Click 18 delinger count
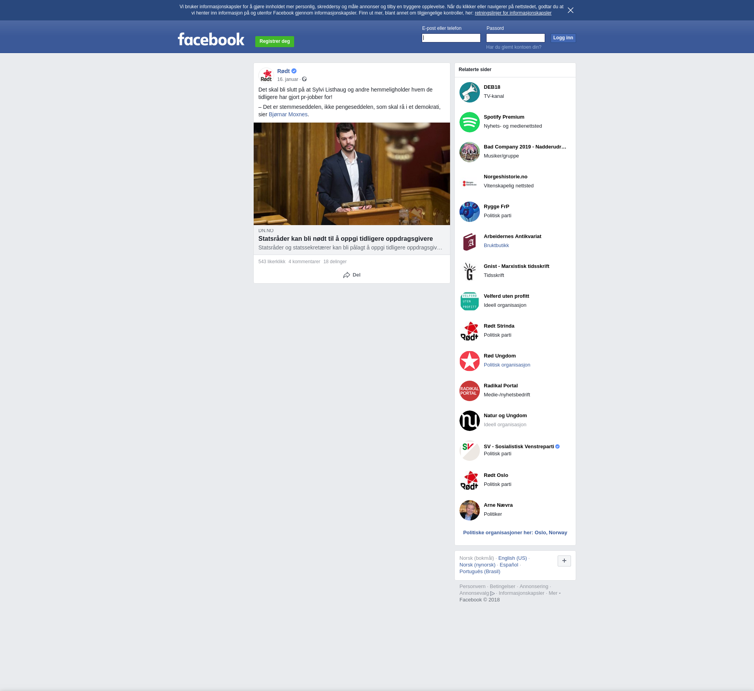Image resolution: width=754 pixels, height=691 pixels. pos(335,262)
